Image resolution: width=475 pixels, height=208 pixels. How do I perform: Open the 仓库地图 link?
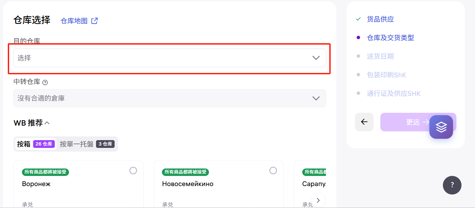75,21
